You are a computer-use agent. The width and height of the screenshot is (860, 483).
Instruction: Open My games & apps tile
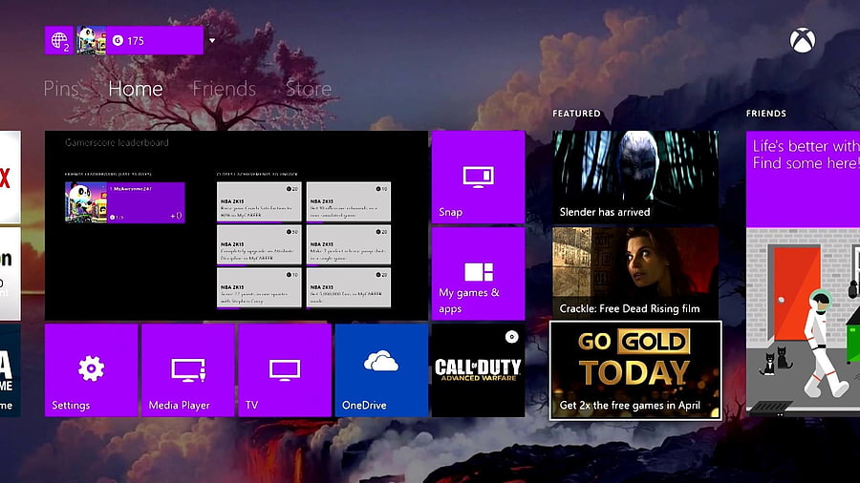pyautogui.click(x=479, y=273)
